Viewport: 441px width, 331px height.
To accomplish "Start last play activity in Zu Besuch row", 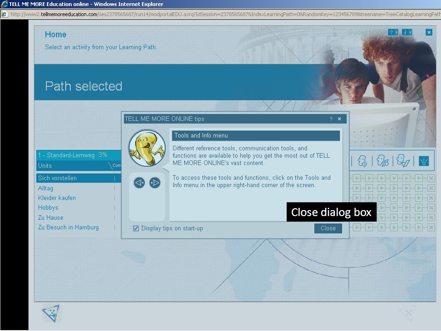I will pos(419,228).
